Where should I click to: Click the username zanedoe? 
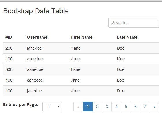[x=35, y=59]
